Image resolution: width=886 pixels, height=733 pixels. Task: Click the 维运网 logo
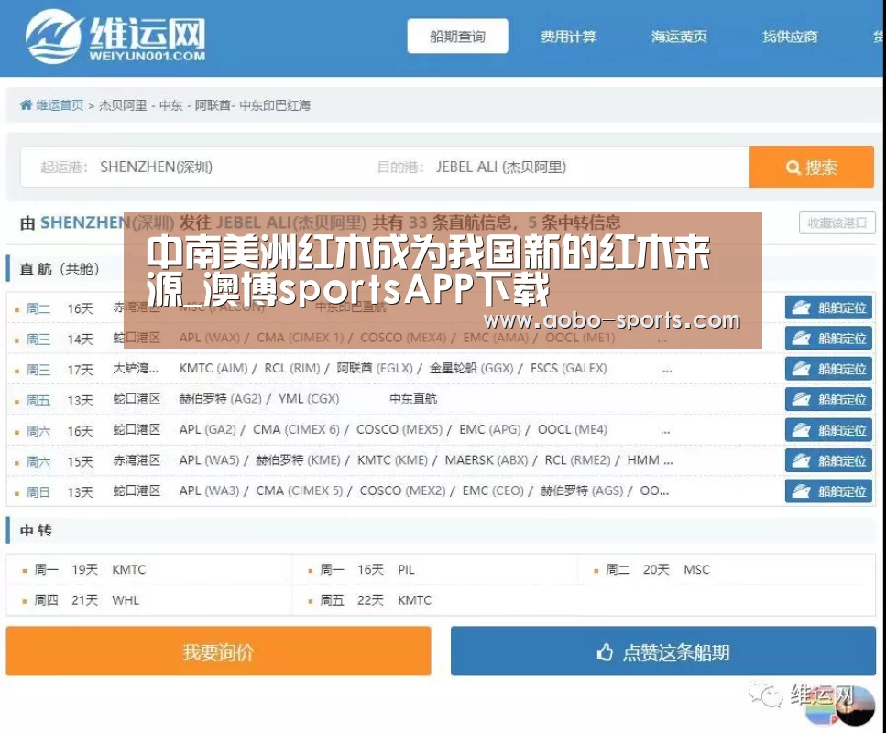[x=115, y=37]
